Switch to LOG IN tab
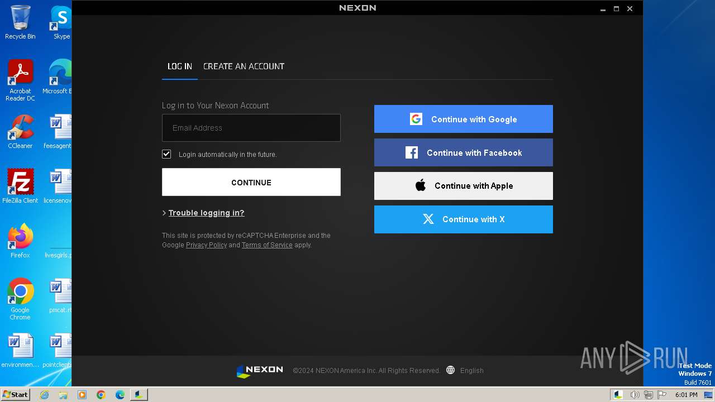 point(180,66)
